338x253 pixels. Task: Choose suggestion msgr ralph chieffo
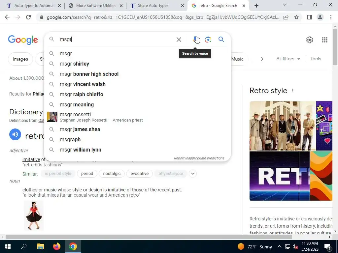point(137,95)
